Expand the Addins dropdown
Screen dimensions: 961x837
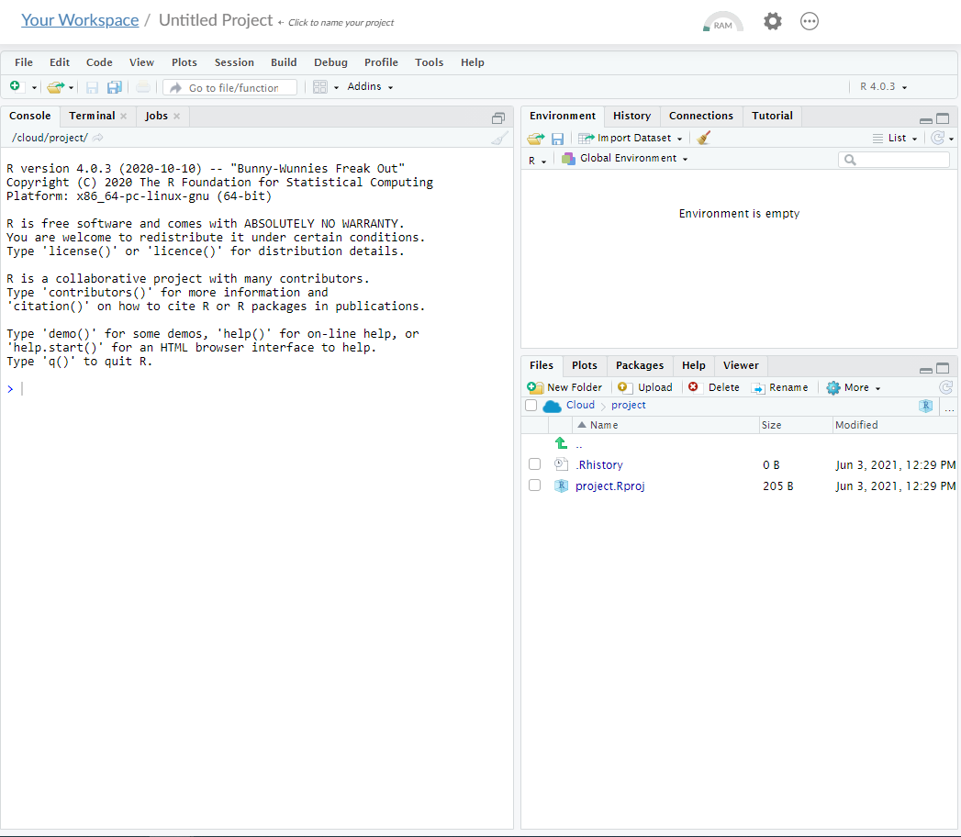(x=370, y=87)
